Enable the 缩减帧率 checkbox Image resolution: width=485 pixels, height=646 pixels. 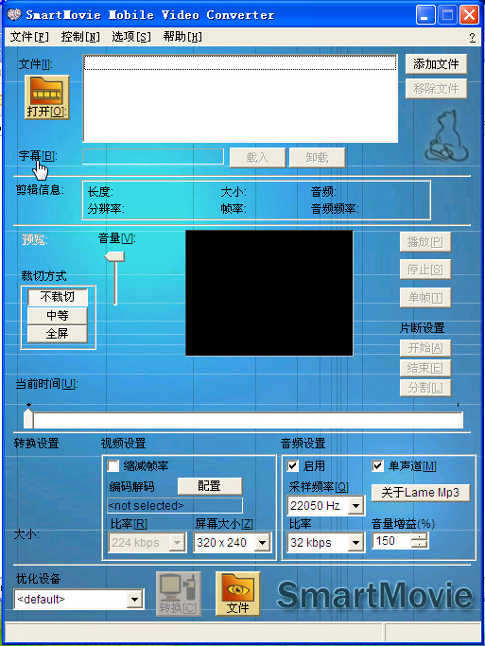[113, 466]
